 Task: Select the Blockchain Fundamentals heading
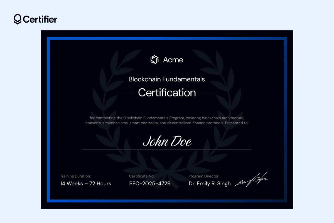pyautogui.click(x=166, y=79)
